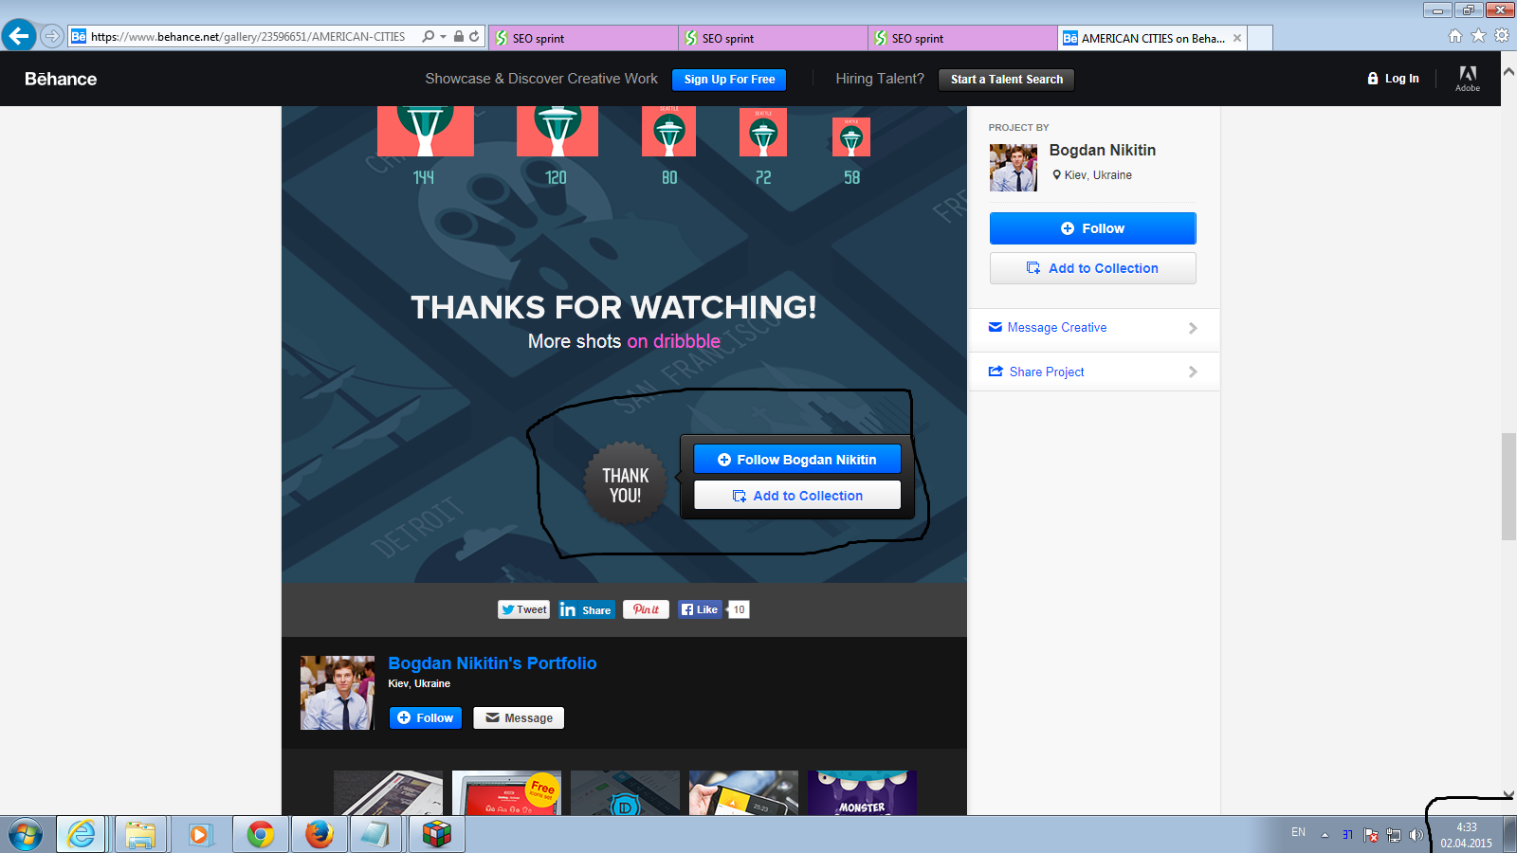This screenshot has height=853, width=1517.
Task: Open Windows Media Player from the taskbar
Action: coord(199,834)
